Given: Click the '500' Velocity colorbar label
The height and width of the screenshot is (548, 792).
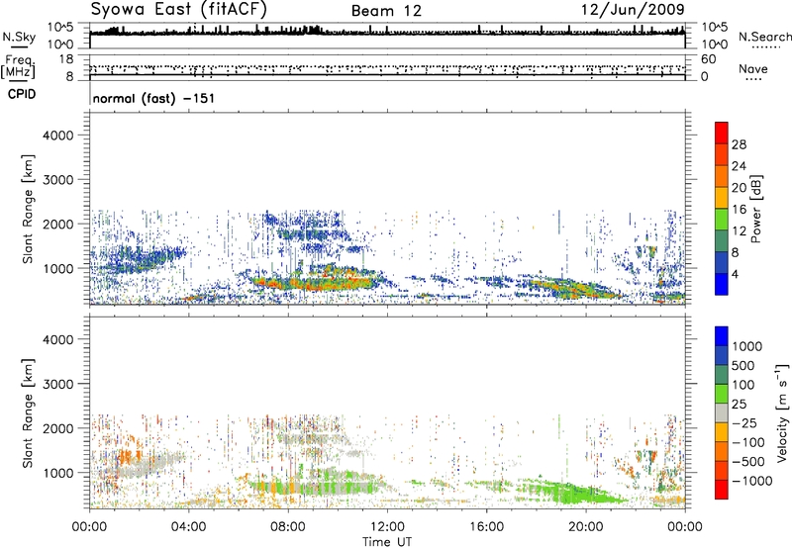Looking at the screenshot, I should 744,366.
